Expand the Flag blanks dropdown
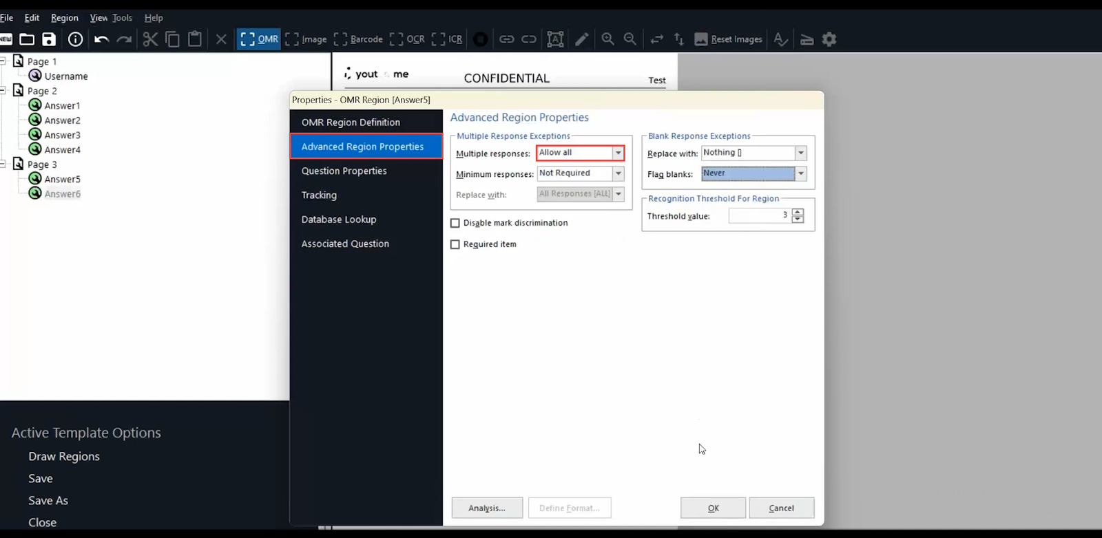This screenshot has height=538, width=1102. coord(800,173)
